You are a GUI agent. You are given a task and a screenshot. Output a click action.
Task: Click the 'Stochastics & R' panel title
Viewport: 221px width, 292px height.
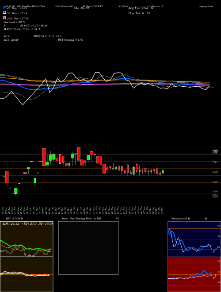coord(181,219)
